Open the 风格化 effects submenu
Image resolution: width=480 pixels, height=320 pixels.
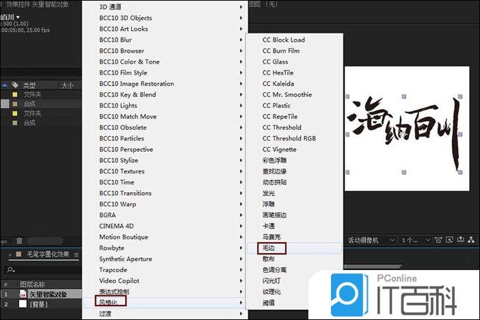[x=164, y=302]
